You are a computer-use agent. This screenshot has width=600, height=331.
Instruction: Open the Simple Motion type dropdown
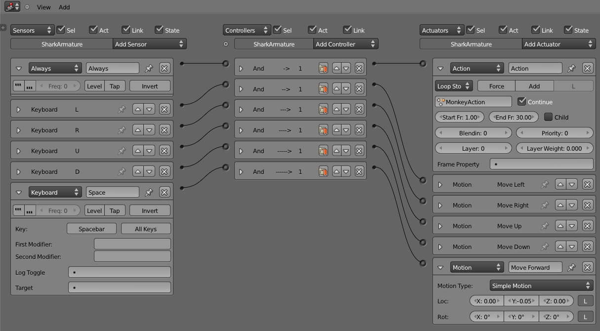pos(541,285)
